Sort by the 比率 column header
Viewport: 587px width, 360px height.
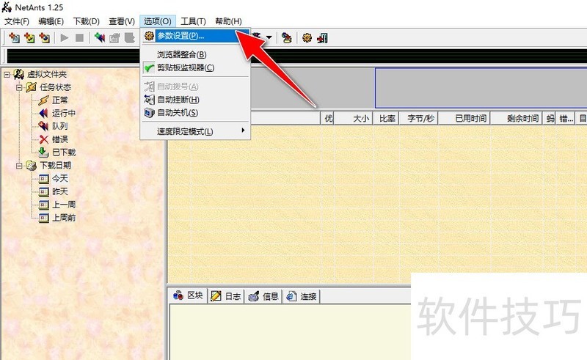(x=387, y=119)
